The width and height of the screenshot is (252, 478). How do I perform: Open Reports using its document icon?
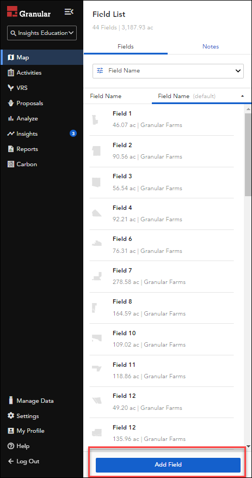(11, 149)
